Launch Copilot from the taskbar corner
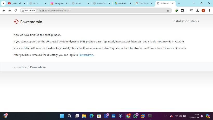 (208, 116)
